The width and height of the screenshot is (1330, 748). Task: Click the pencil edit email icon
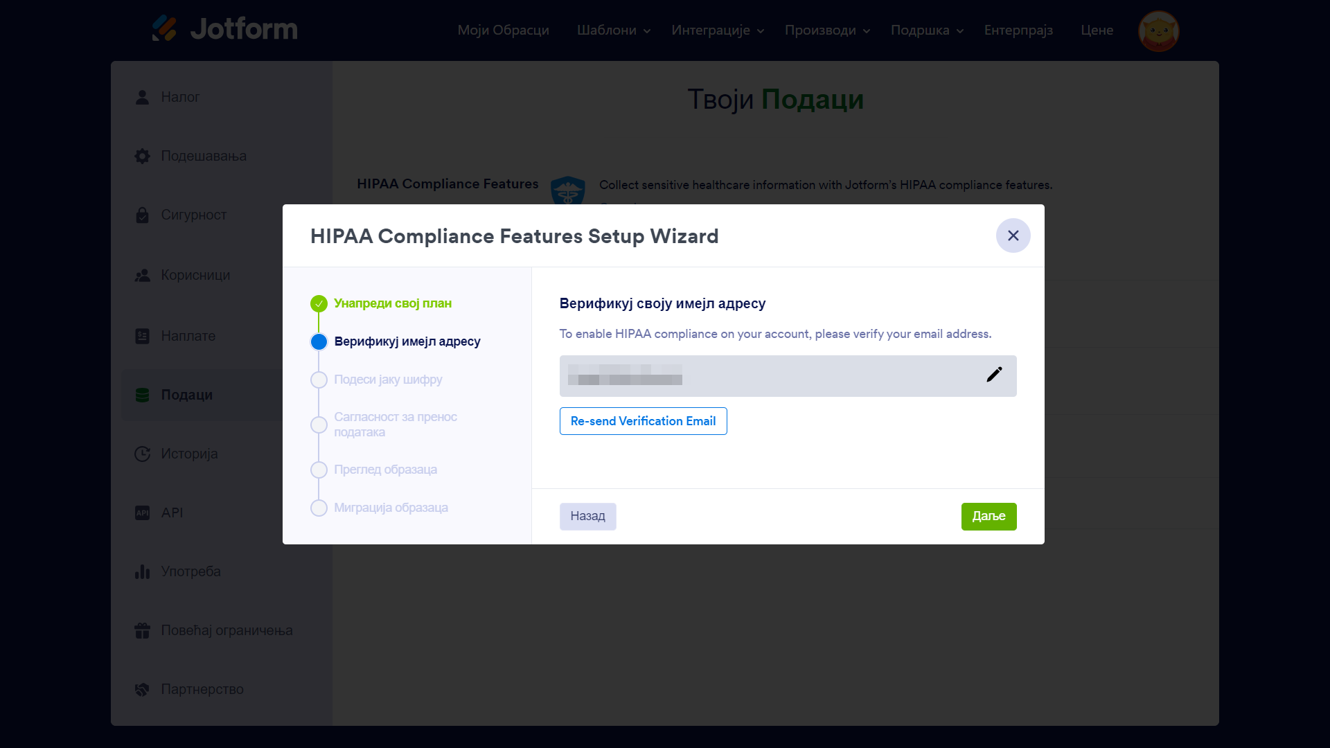[994, 375]
